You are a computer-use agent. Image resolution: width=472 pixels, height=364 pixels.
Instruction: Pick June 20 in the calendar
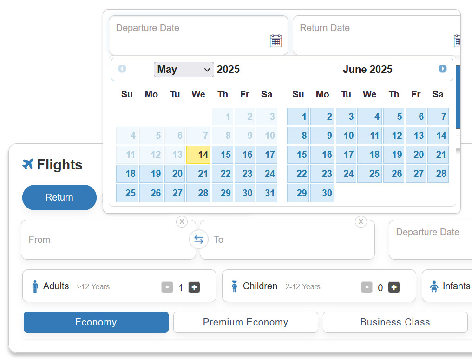coord(416,155)
